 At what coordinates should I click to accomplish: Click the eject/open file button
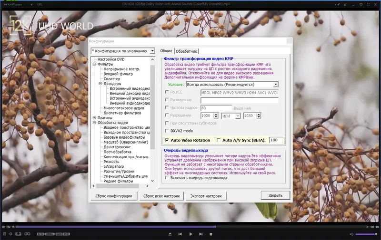tap(170, 234)
